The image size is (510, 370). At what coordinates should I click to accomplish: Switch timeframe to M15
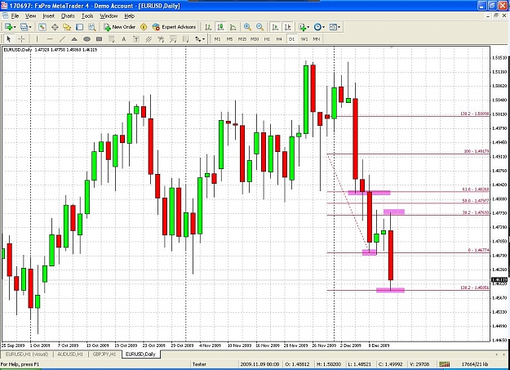242,39
